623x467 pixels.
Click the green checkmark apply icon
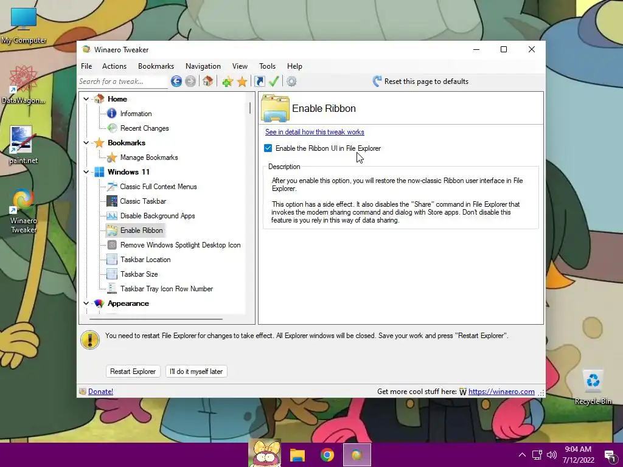pyautogui.click(x=274, y=81)
